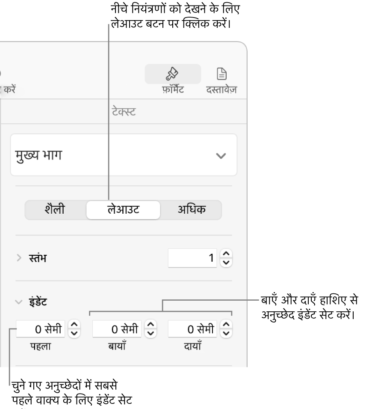Click the पहला indent value field
Viewport: 372px width, 409px height.
(x=40, y=329)
